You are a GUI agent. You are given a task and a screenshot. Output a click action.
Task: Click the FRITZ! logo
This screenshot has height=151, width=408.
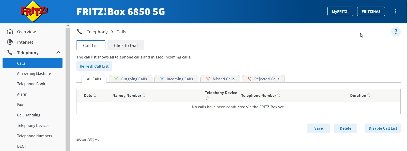[34, 11]
